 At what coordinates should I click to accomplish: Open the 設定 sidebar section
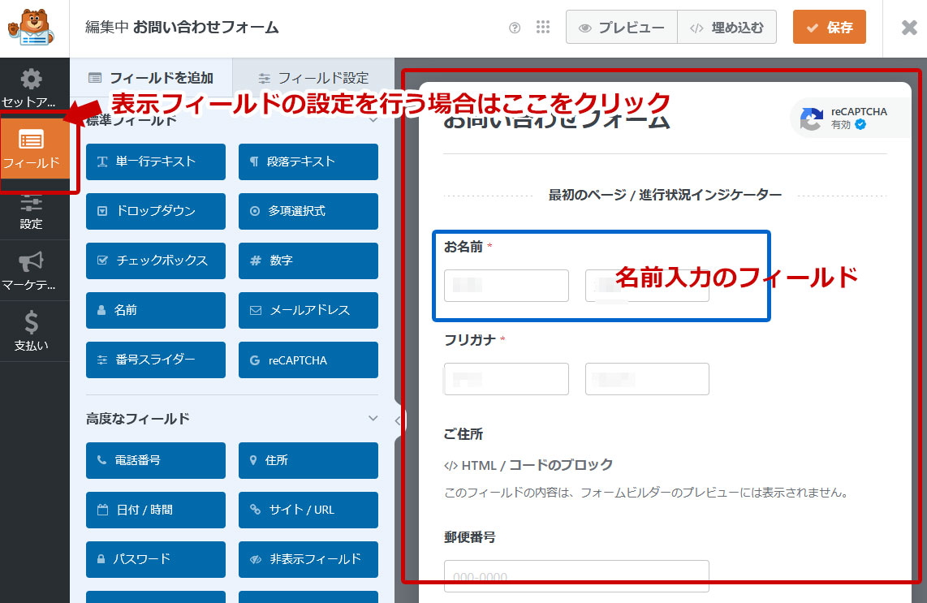pyautogui.click(x=31, y=211)
